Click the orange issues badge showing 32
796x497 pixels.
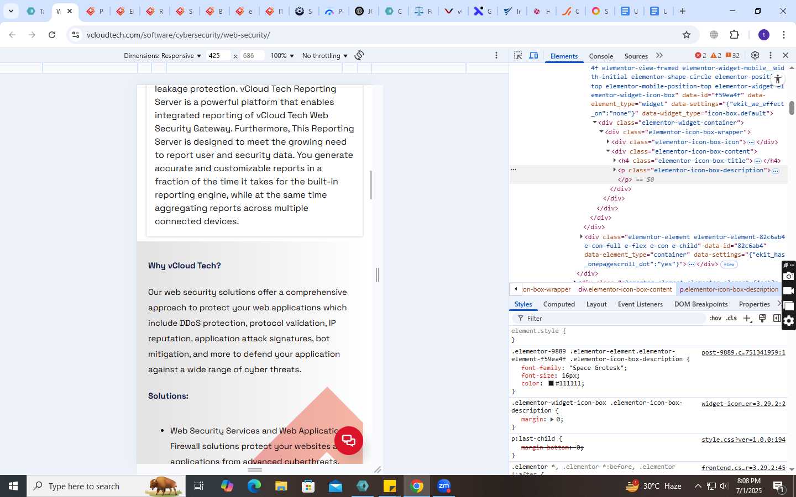(733, 55)
